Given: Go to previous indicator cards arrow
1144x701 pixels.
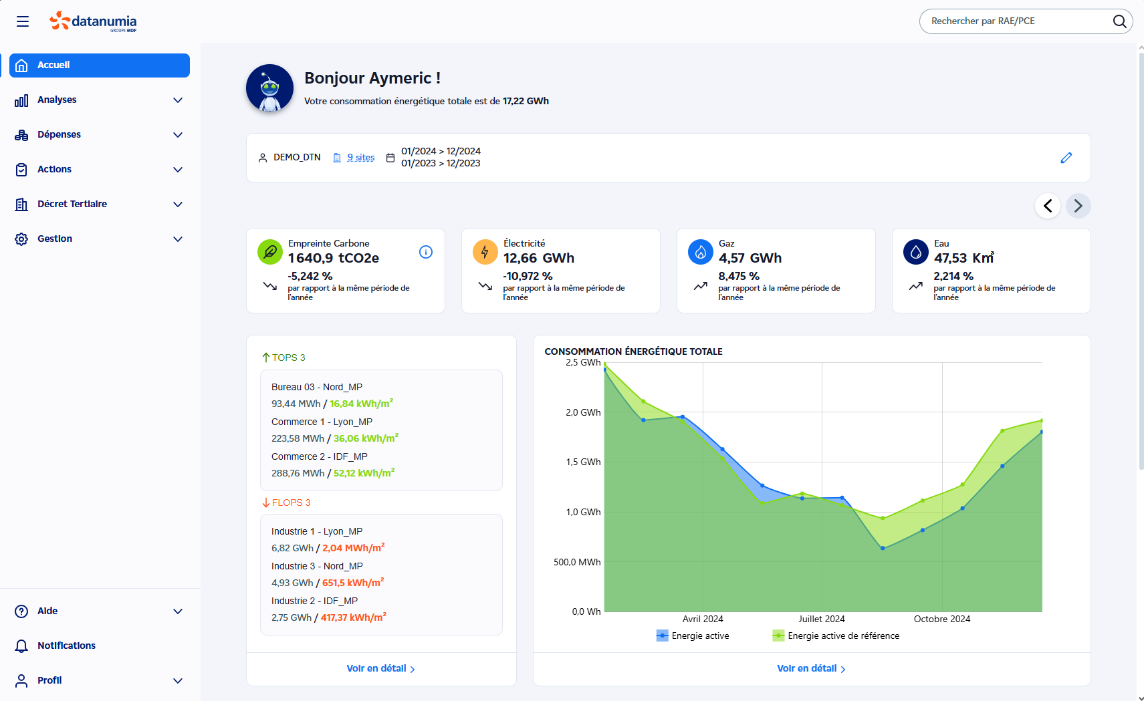Looking at the screenshot, I should pyautogui.click(x=1048, y=206).
